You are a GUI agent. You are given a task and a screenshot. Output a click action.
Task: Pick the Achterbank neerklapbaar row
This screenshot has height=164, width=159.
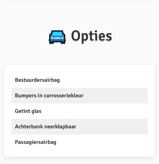pos(79,127)
